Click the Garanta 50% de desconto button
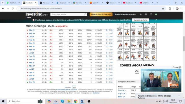The width and height of the screenshot is (185, 104). (x=101, y=14)
